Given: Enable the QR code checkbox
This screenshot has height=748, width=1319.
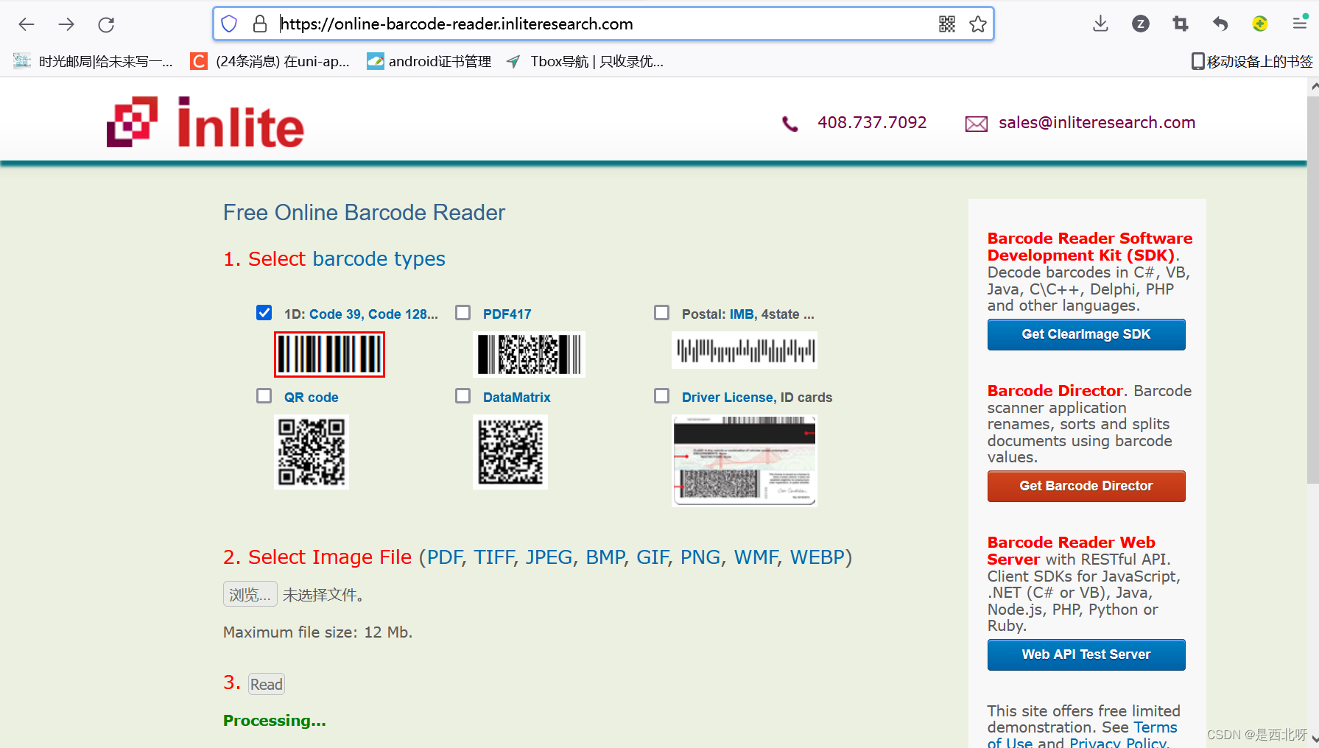Looking at the screenshot, I should (x=264, y=396).
